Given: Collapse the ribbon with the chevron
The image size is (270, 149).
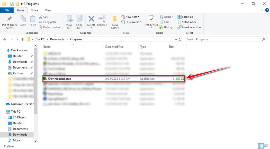Looking at the screenshot, I should (x=262, y=10).
